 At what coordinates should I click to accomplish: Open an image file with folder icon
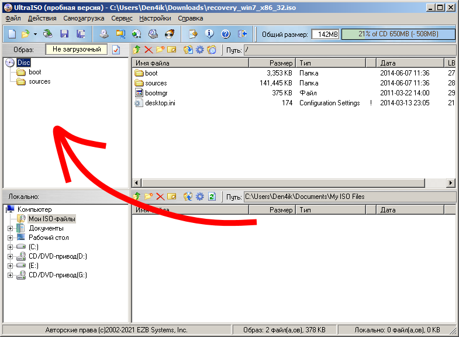coord(26,34)
